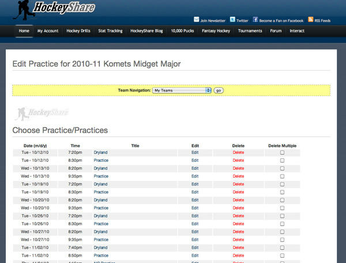Delete the 10/20/10 8:20pm Dryland practice
Screen dimensions: 346x263
238,200
